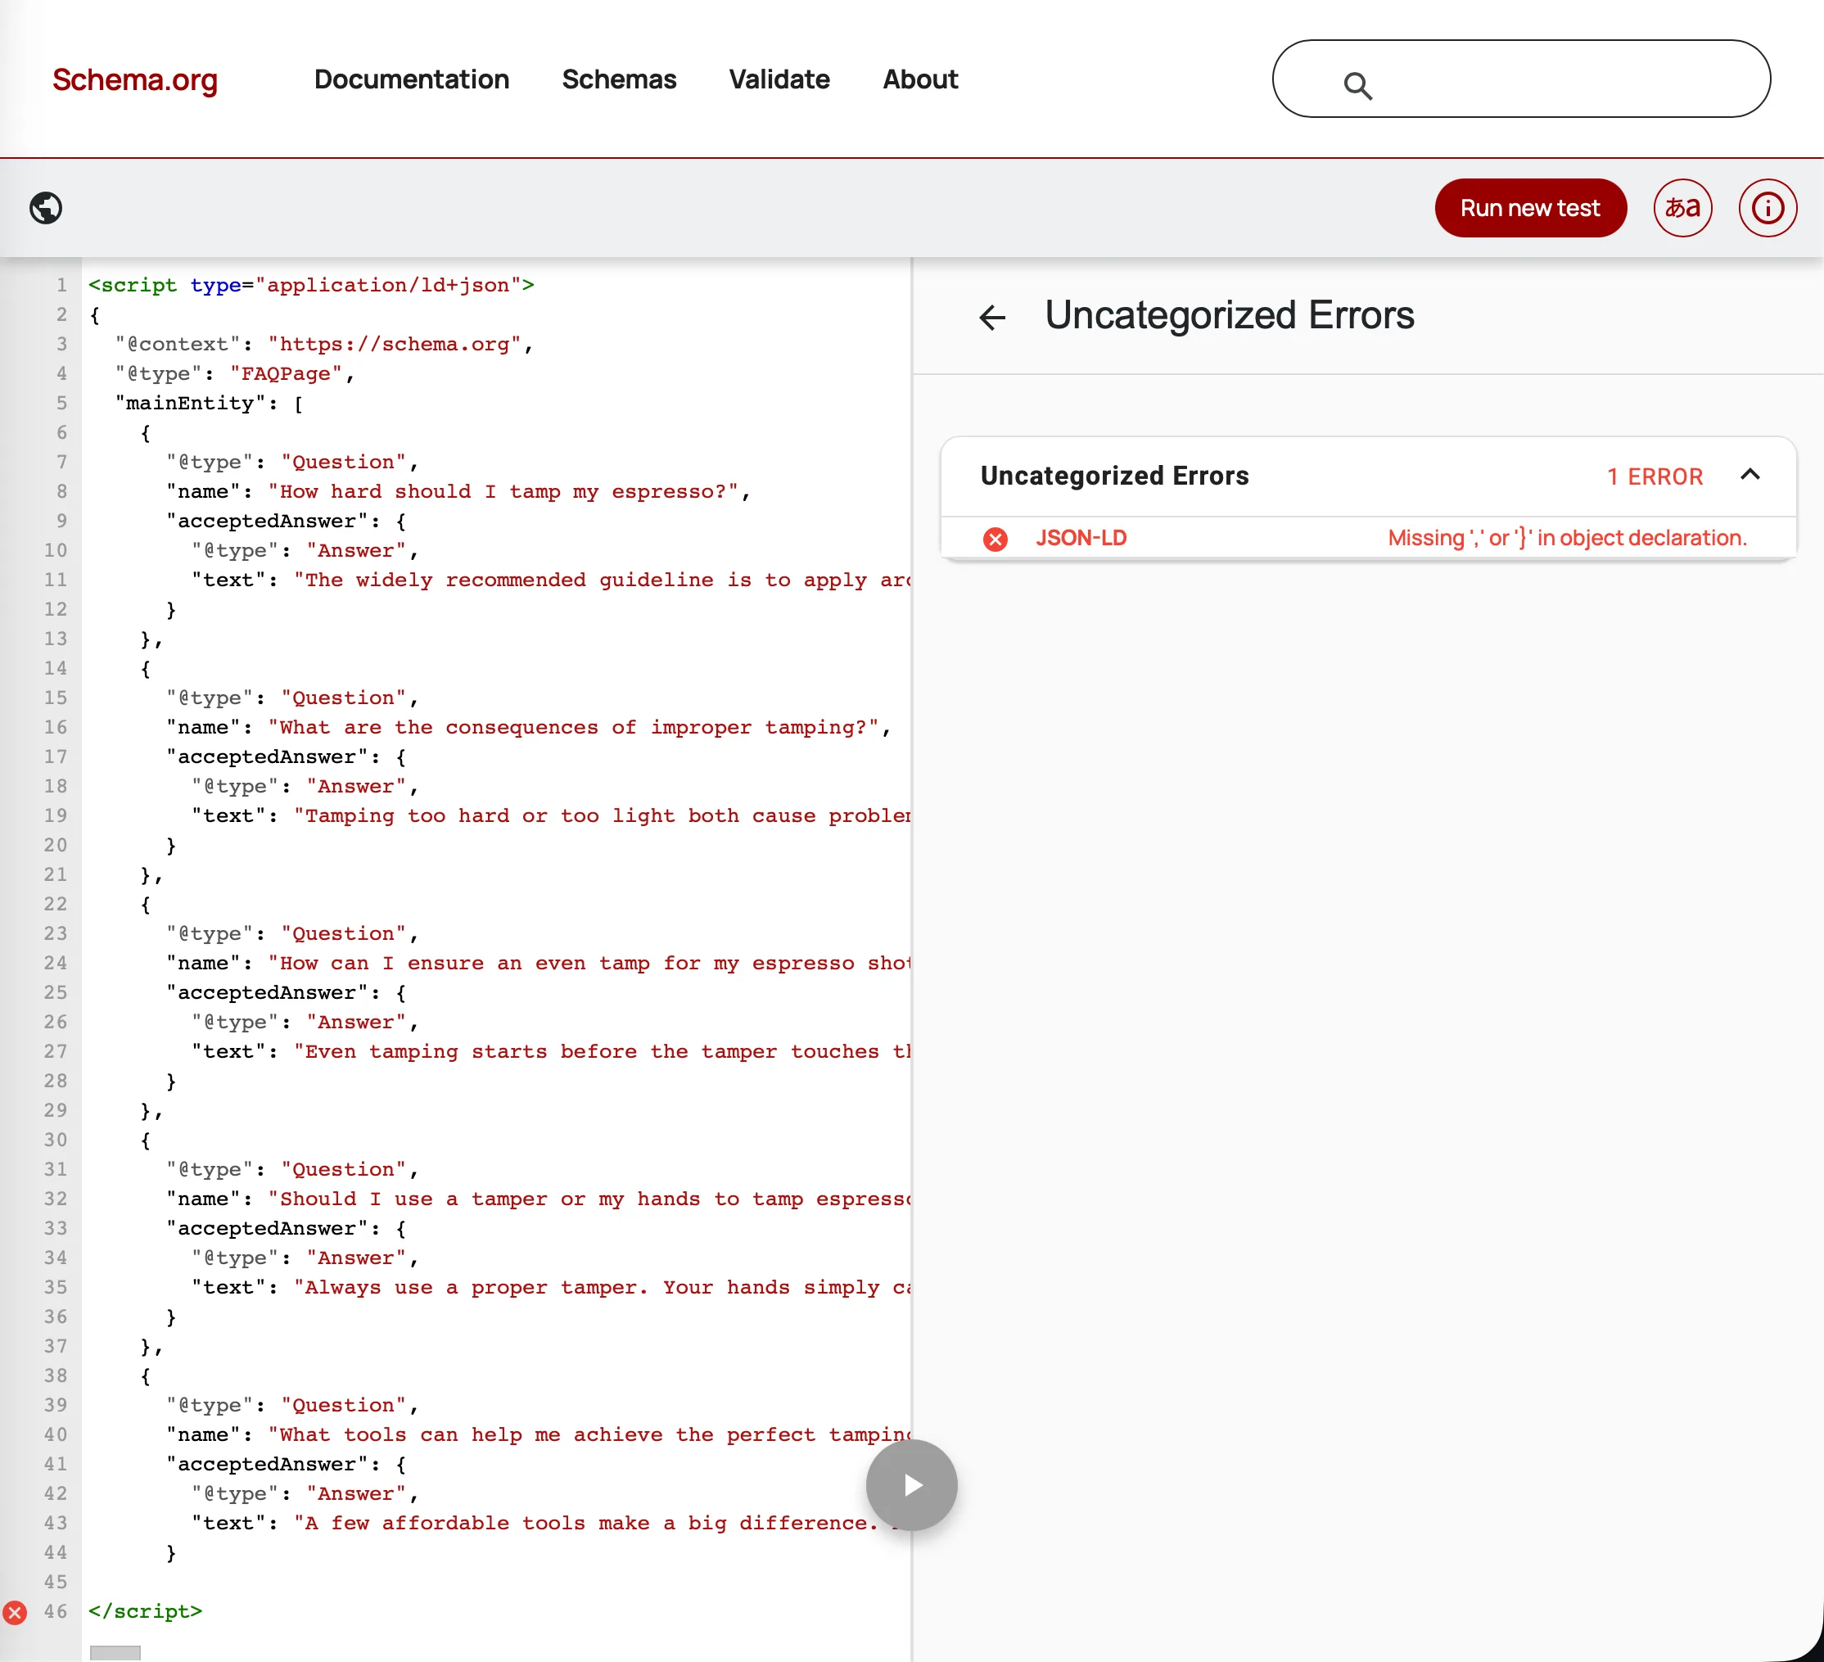Image resolution: width=1824 pixels, height=1662 pixels.
Task: Click the Uncategorized Errors page heading
Action: coord(1229,316)
